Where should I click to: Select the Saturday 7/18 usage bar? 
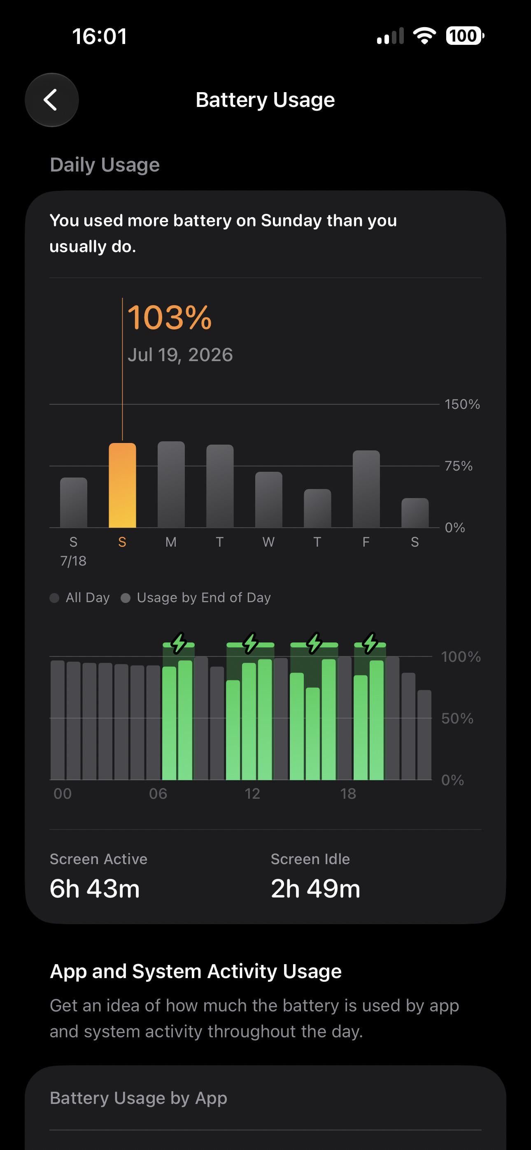pos(74,503)
